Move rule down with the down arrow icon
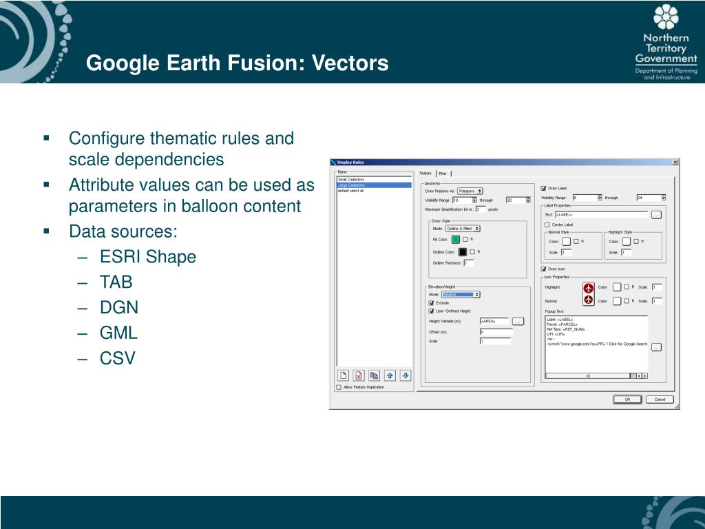The width and height of the screenshot is (705, 529). coord(406,375)
